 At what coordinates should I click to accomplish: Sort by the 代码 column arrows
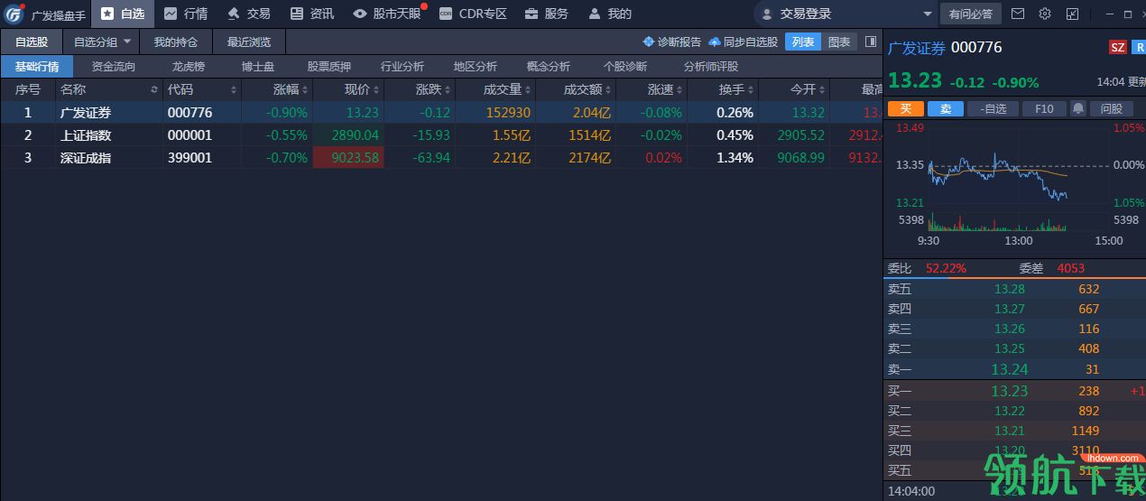tap(235, 90)
